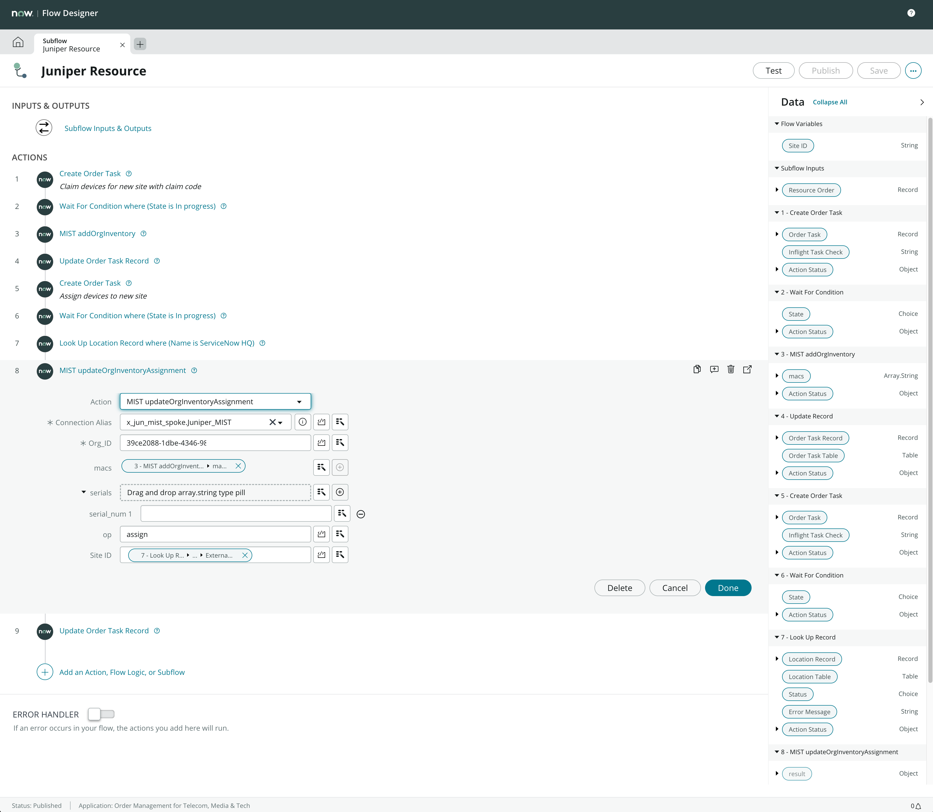Image resolution: width=933 pixels, height=812 pixels.
Task: Remove serial_num 1 with minus icon
Action: click(361, 514)
